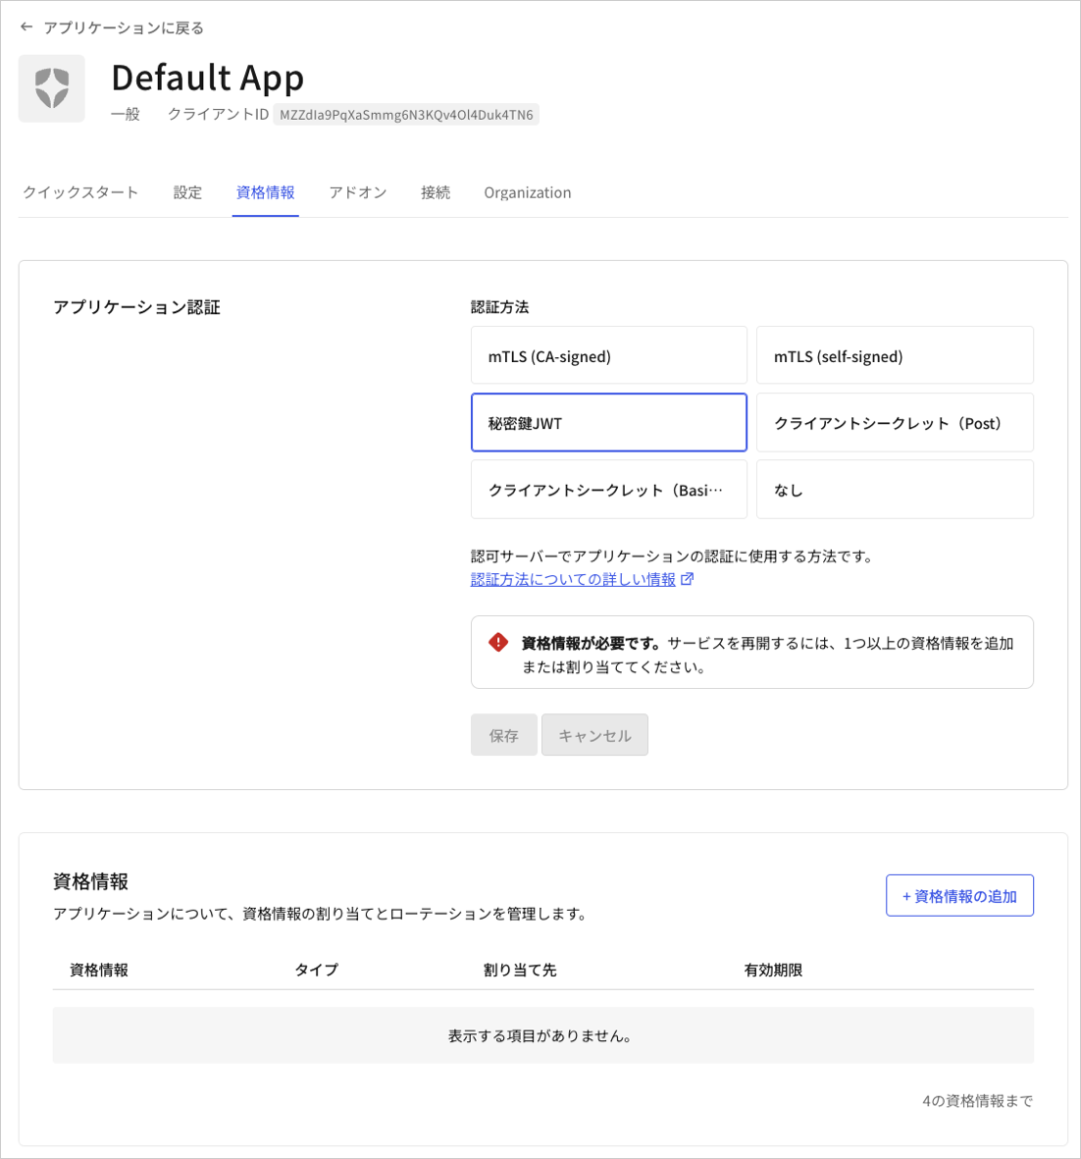
Task: Select the なし authentication option
Action: tap(894, 489)
